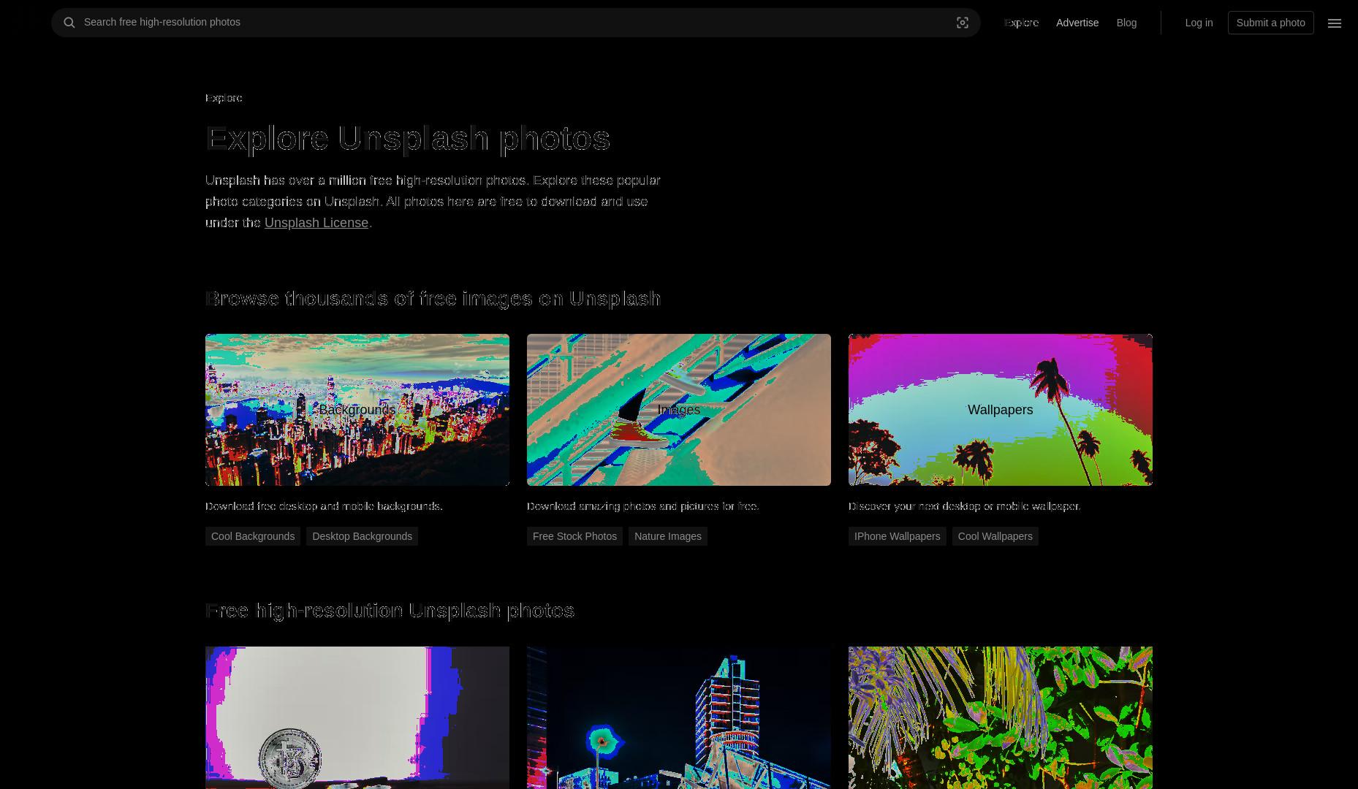1358x789 pixels.
Task: Click 'Free high-resolution Unsplash photos' heading
Action: click(x=390, y=611)
